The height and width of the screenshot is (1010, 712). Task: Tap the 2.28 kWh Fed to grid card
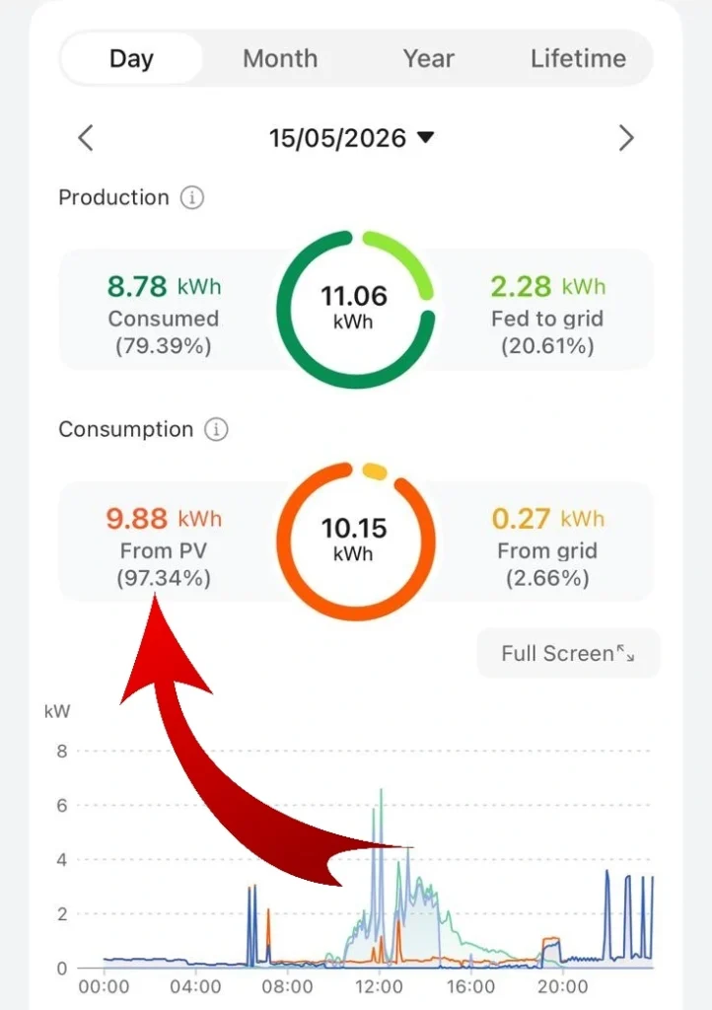pos(547,309)
